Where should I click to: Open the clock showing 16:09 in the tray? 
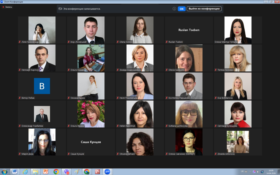coord(270,171)
